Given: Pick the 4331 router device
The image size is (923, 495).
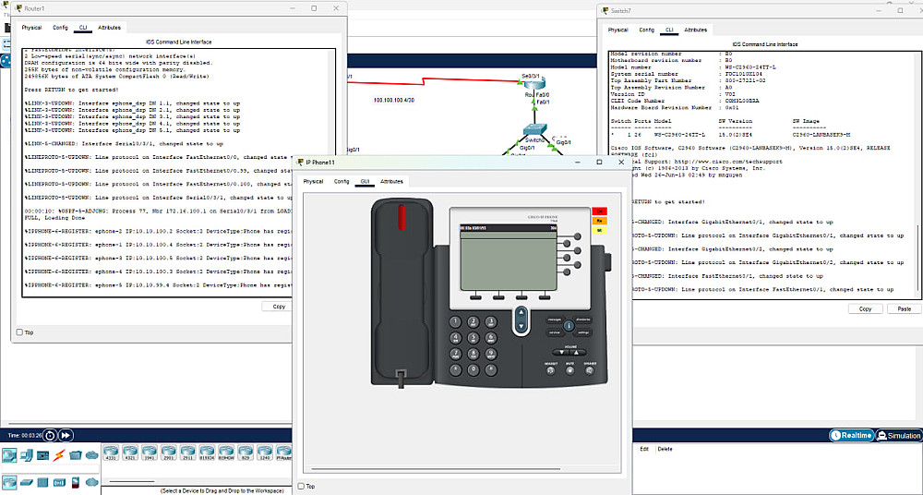Looking at the screenshot, I should click(x=111, y=453).
